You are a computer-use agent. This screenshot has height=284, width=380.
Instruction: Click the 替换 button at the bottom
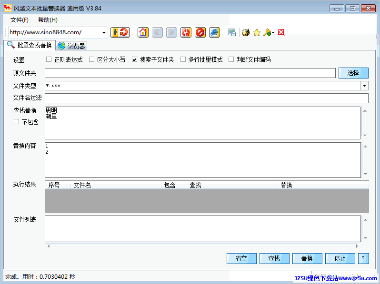pos(307,259)
